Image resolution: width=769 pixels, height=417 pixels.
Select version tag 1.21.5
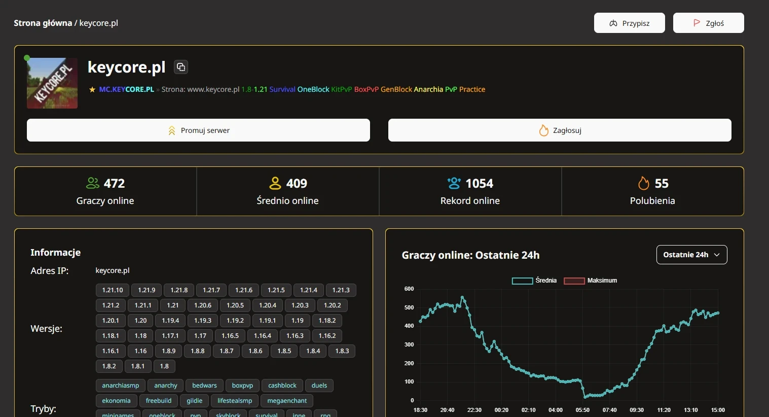(276, 290)
